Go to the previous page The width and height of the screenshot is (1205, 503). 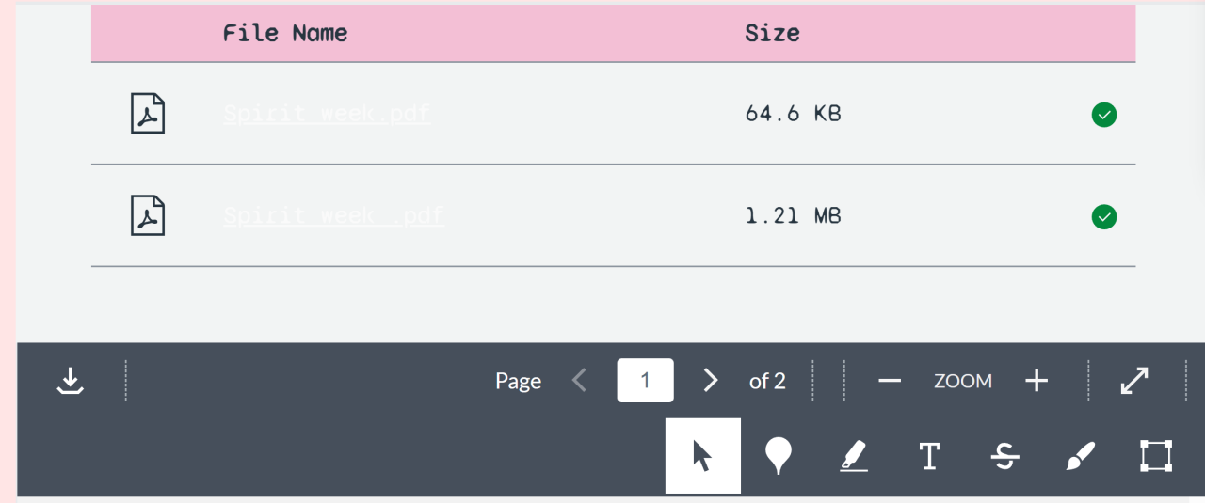pyautogui.click(x=580, y=381)
